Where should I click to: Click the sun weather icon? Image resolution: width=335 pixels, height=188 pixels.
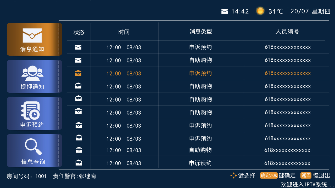[260, 11]
